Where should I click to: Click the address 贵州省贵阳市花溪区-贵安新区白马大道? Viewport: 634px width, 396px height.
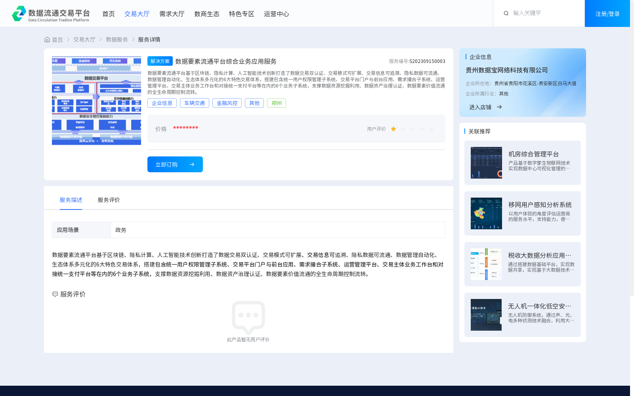pyautogui.click(x=535, y=84)
